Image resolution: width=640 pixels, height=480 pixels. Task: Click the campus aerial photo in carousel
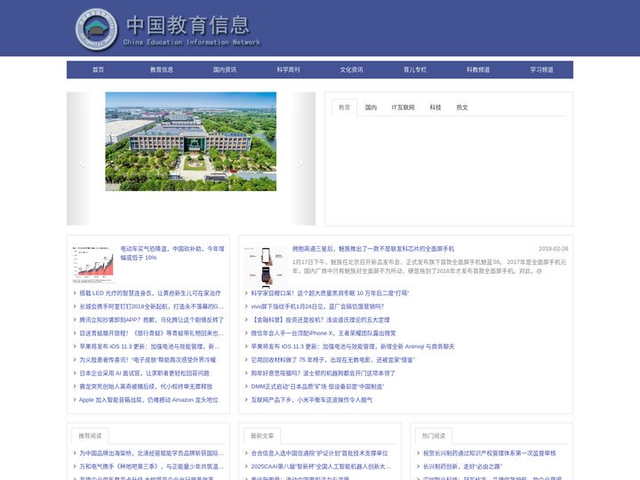tap(190, 141)
